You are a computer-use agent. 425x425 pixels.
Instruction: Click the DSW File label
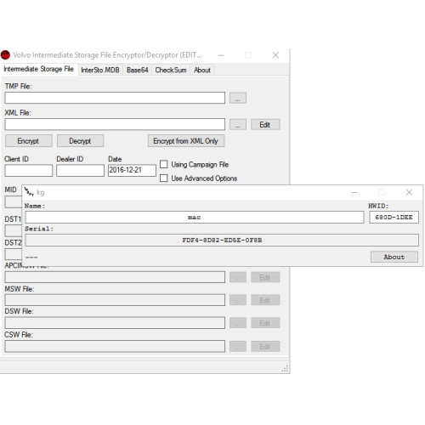tap(19, 311)
